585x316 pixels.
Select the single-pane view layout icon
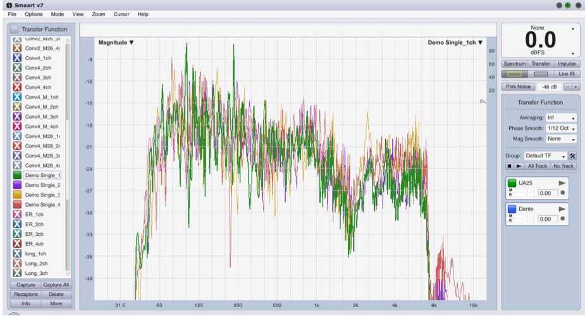click(x=514, y=74)
